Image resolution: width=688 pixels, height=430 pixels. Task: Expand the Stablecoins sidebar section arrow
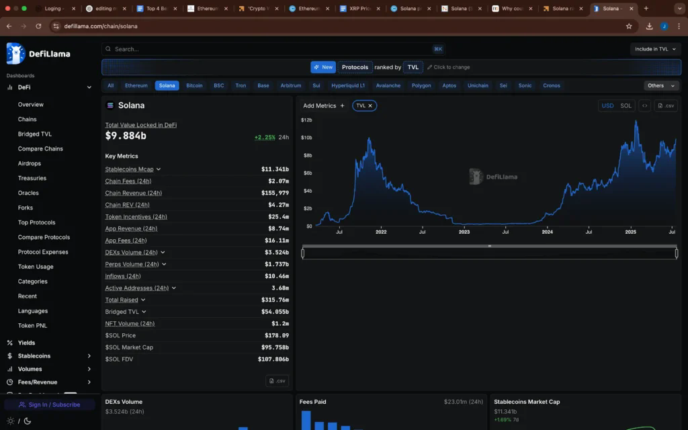(x=89, y=356)
